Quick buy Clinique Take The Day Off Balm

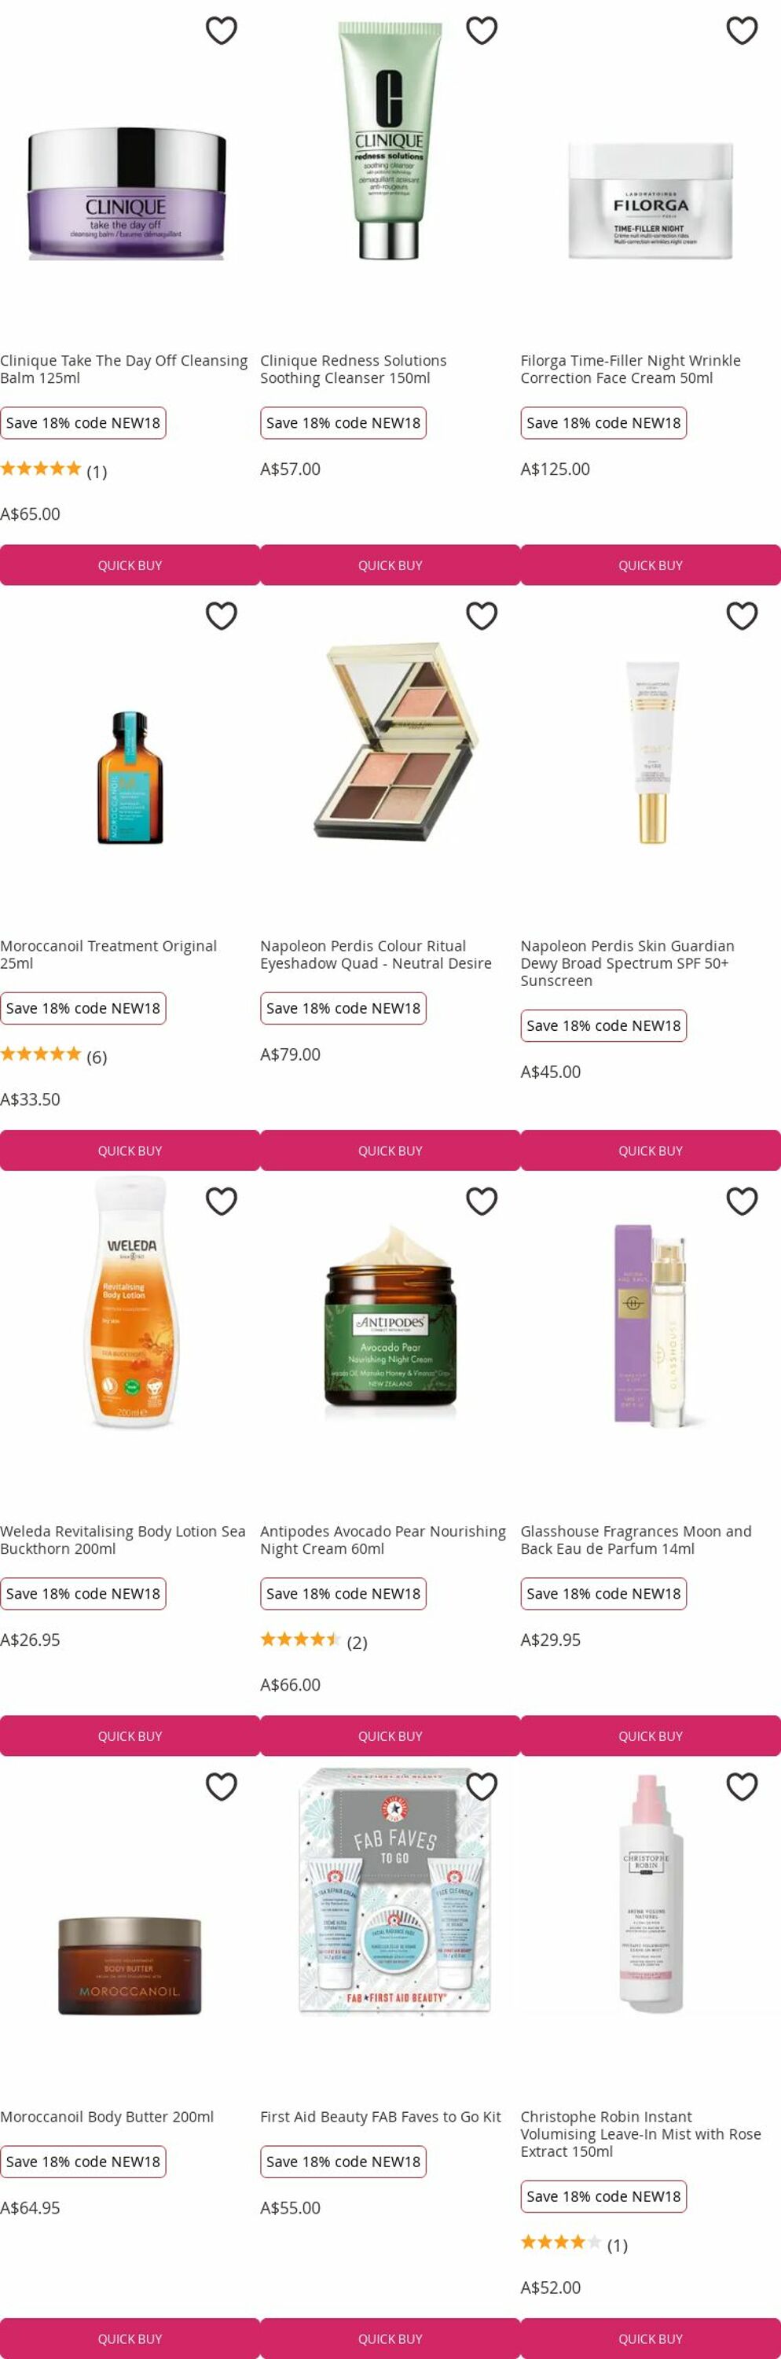point(130,565)
